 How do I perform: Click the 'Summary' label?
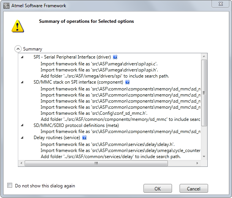point(33,49)
